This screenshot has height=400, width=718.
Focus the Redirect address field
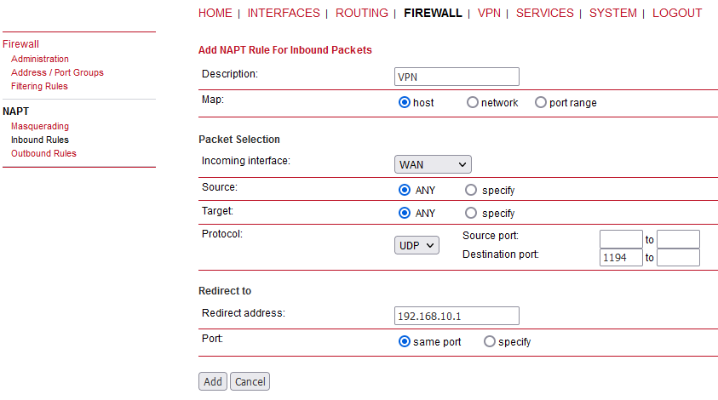457,316
